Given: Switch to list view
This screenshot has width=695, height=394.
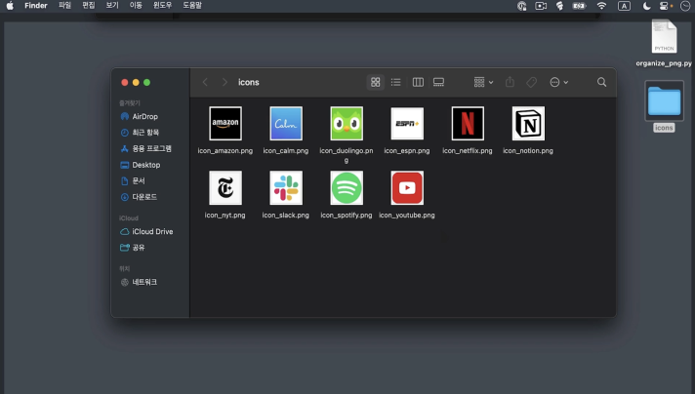Looking at the screenshot, I should point(396,83).
